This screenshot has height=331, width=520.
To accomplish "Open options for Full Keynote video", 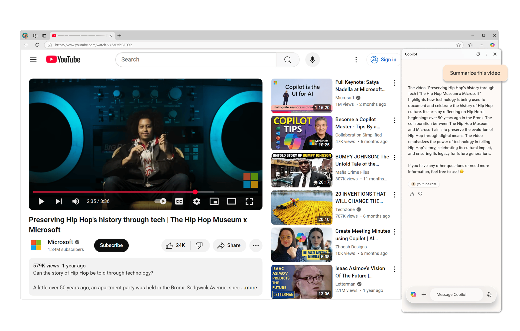I will 395,83.
